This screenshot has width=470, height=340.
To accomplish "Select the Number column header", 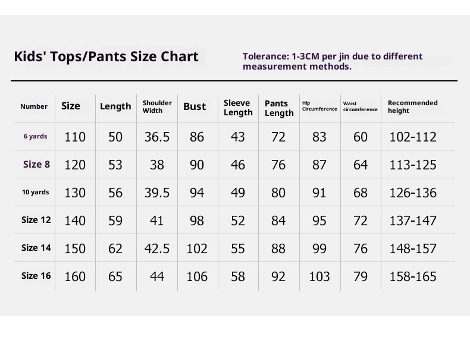I will tap(34, 107).
